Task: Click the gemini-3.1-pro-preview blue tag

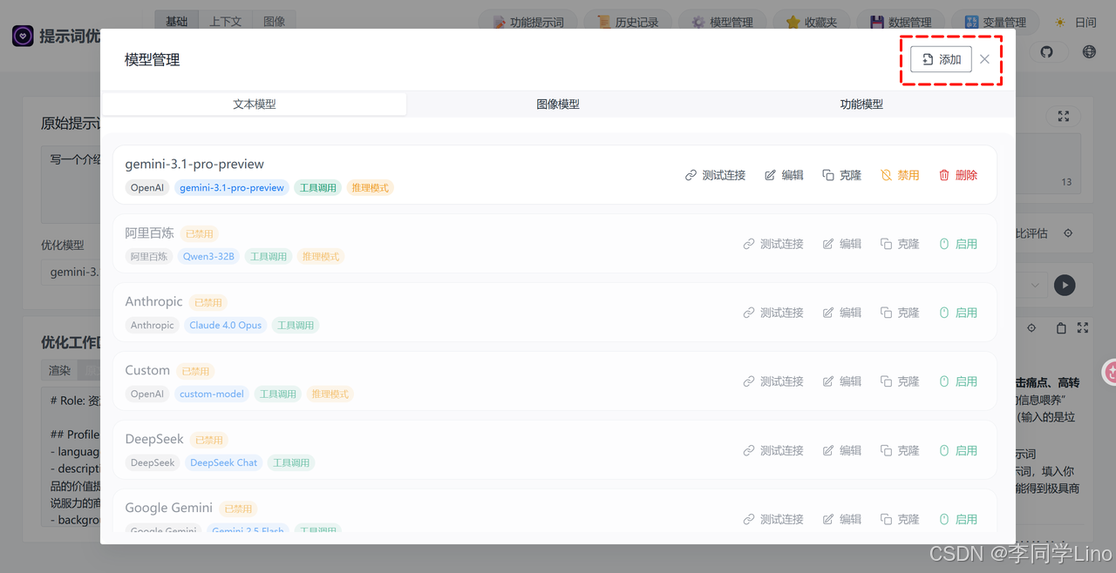Action: click(232, 187)
